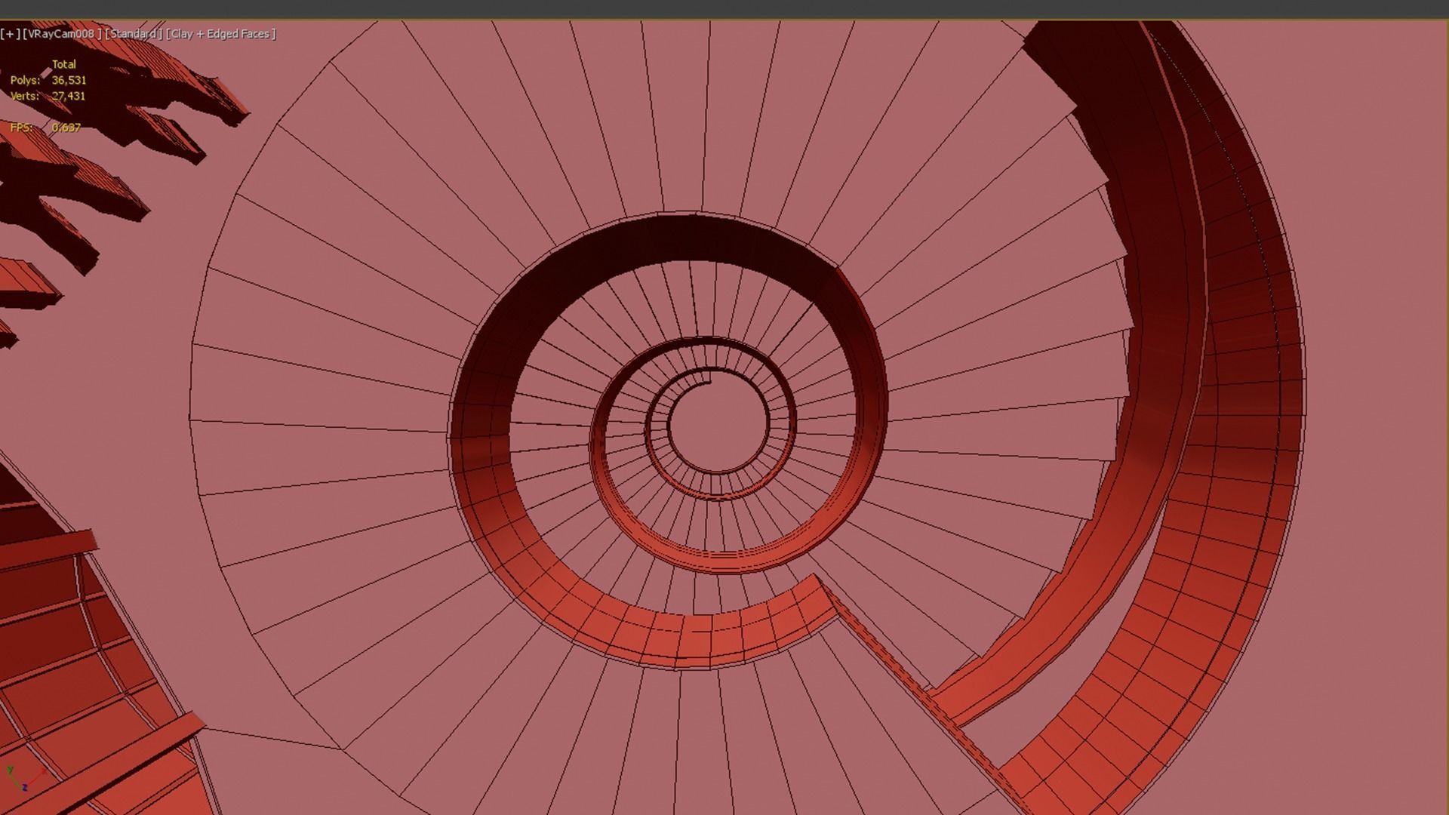Open the Standard viewport quality menu
Screen dimensions: 1449x815
click(x=133, y=34)
